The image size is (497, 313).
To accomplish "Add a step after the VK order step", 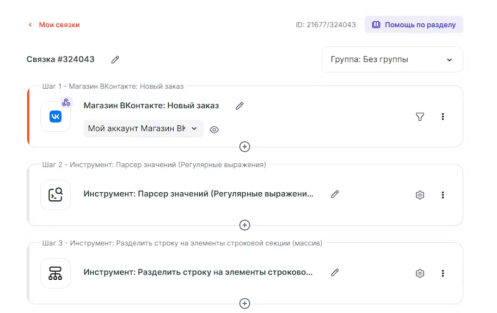I will click(x=245, y=146).
